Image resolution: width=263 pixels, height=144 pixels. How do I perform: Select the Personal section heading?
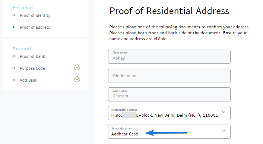tap(22, 7)
